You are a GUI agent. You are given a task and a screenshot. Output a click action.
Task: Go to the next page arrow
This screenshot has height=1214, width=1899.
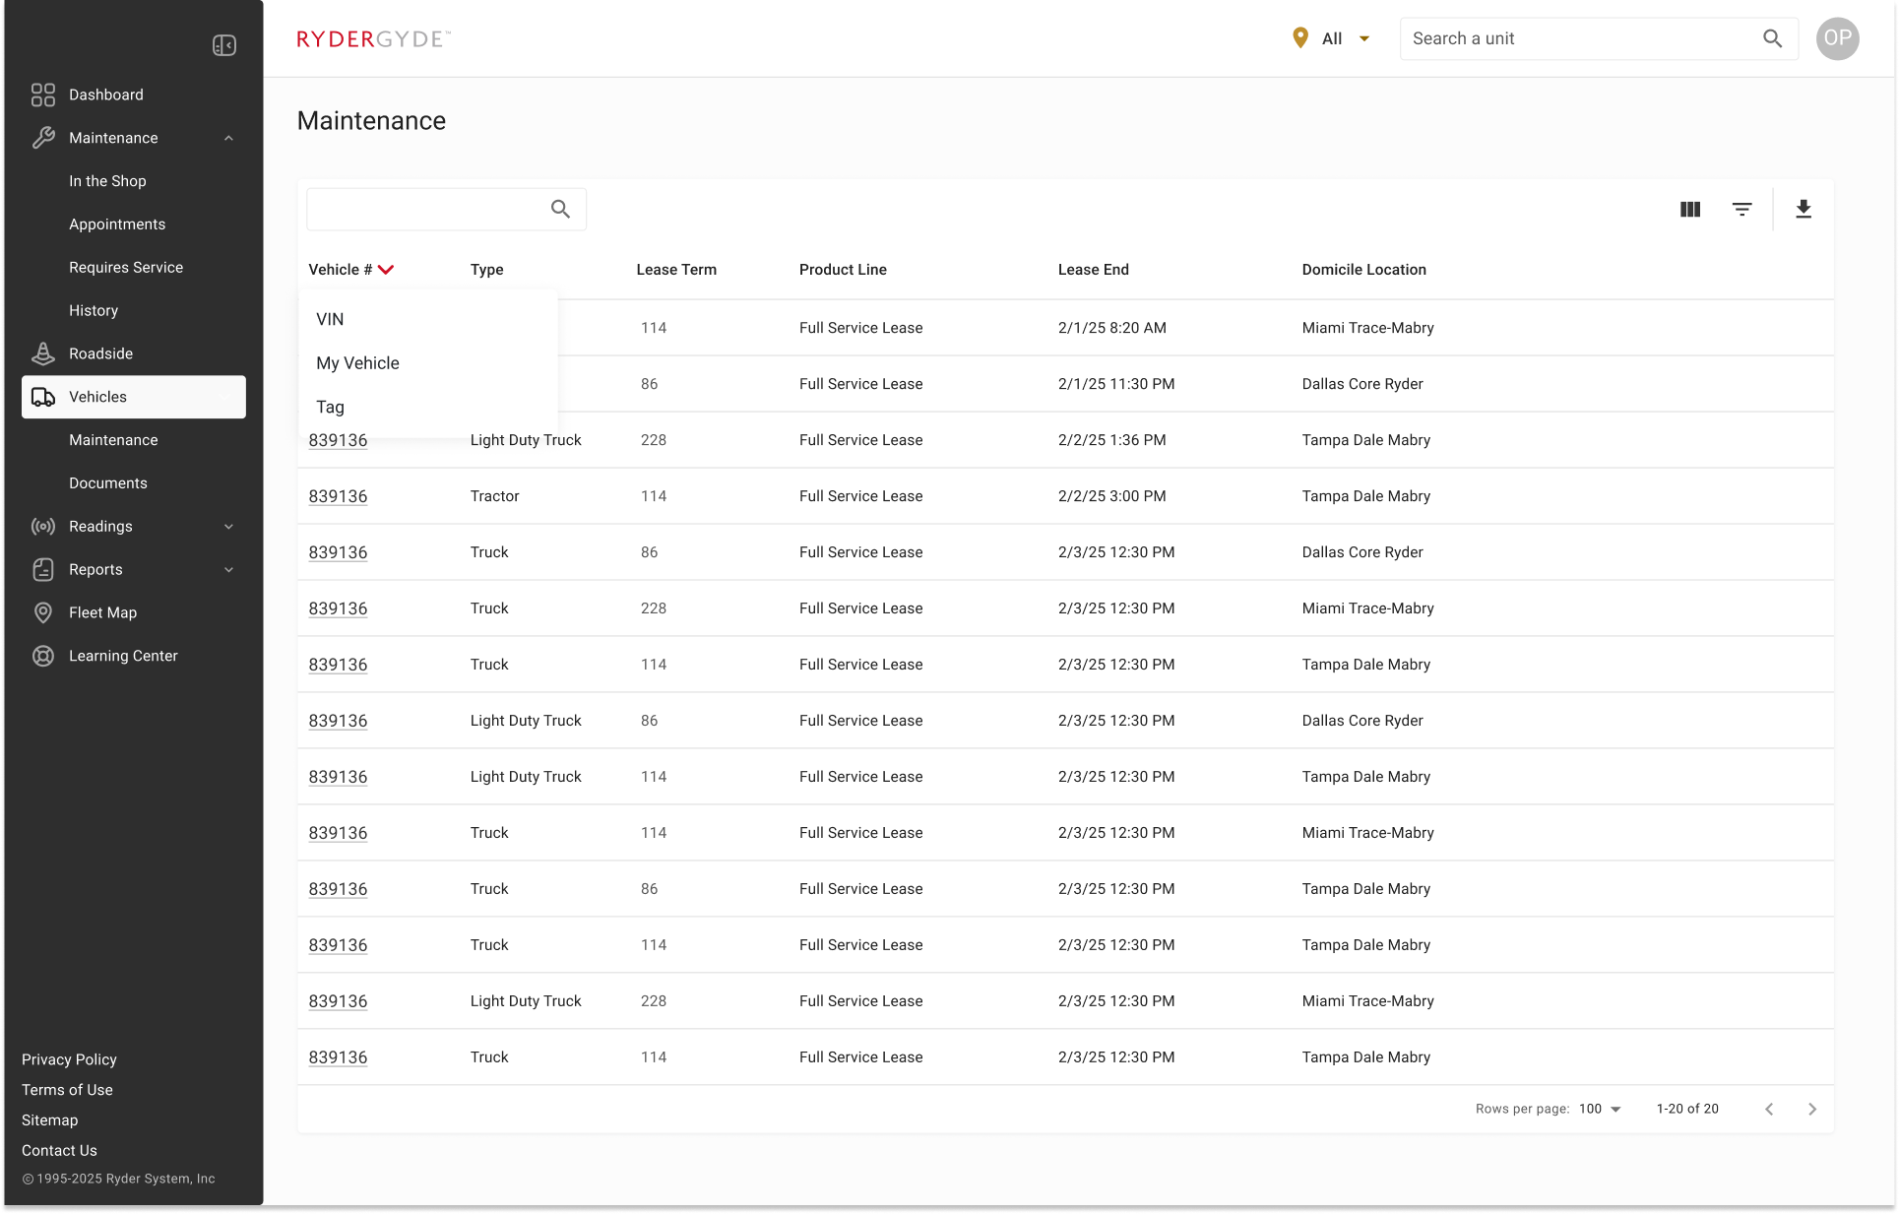pos(1811,1109)
